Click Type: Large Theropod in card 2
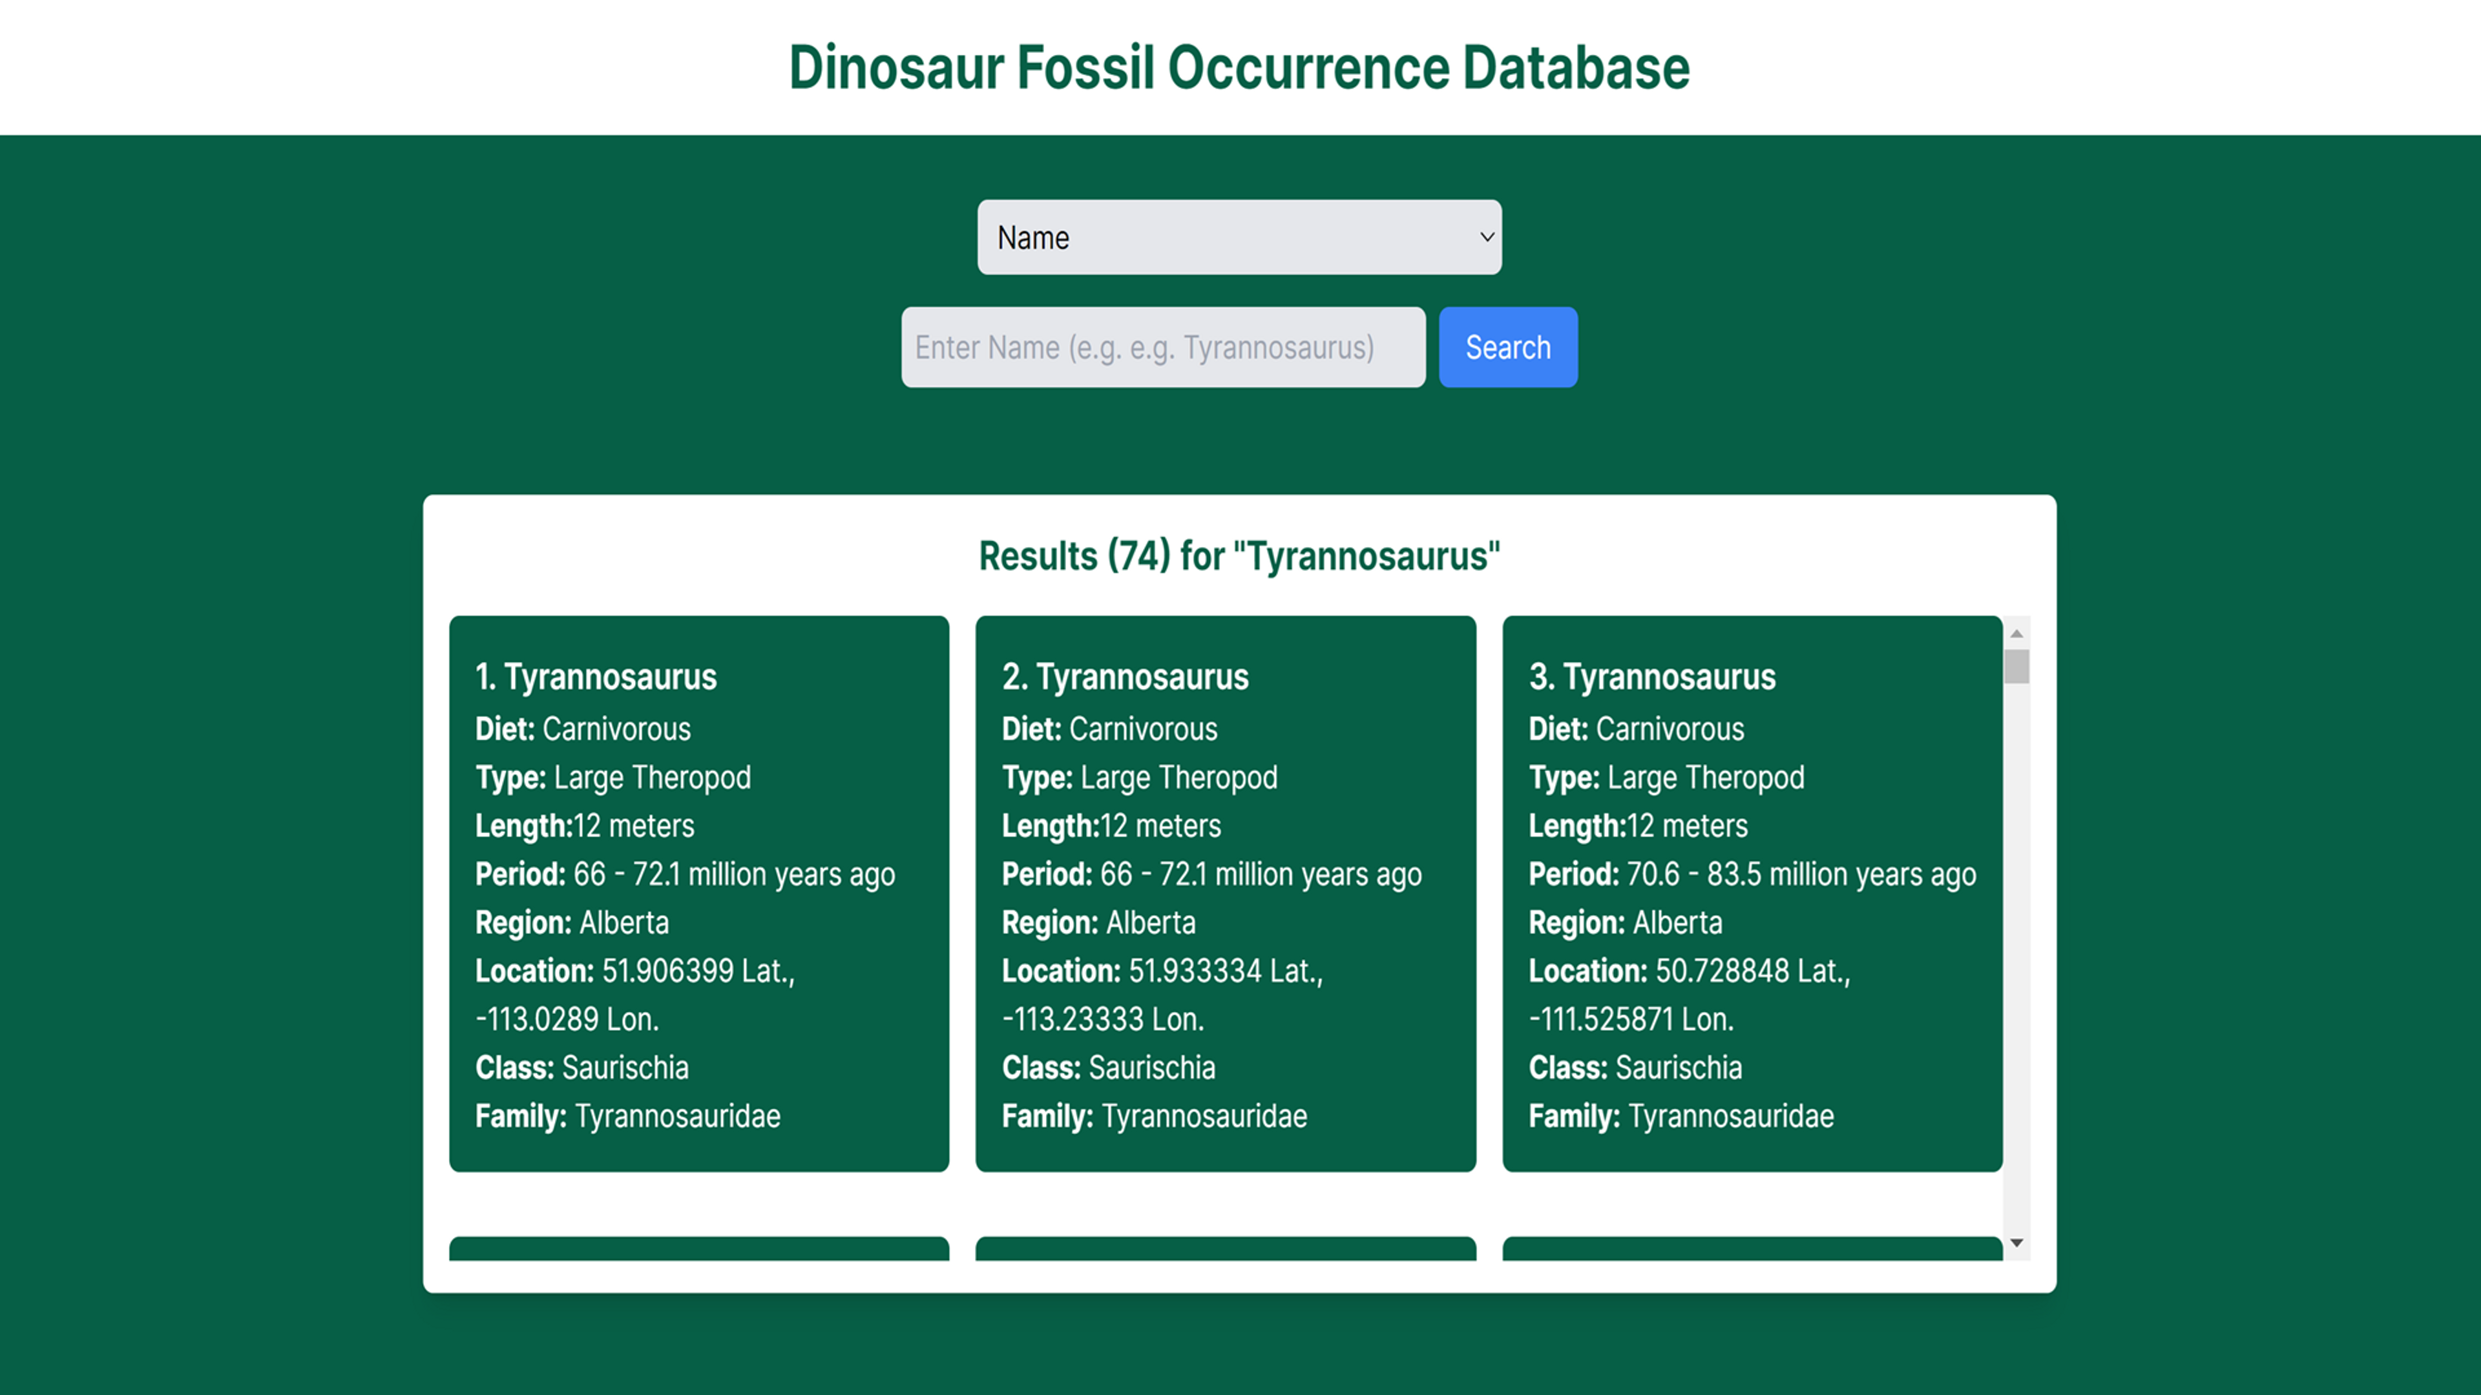 1139,778
